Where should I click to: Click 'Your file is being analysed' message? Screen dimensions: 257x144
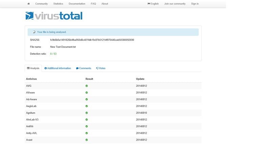(51, 32)
